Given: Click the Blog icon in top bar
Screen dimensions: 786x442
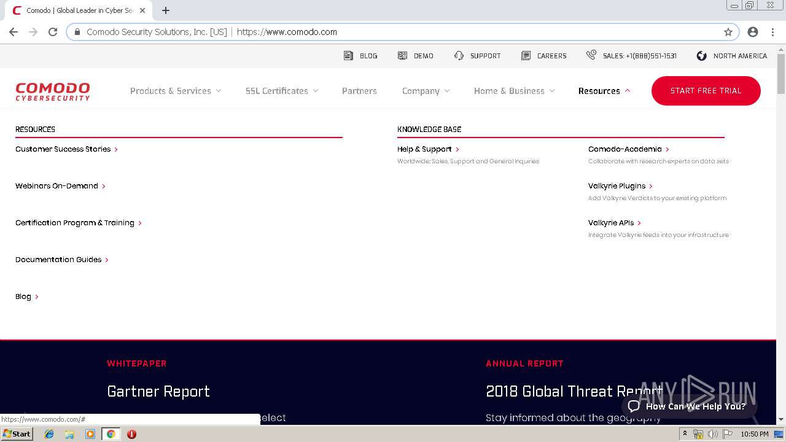Looking at the screenshot, I should [348, 55].
